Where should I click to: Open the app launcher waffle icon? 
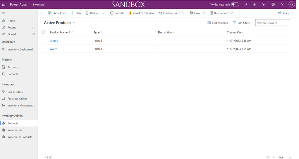pos(4,5)
